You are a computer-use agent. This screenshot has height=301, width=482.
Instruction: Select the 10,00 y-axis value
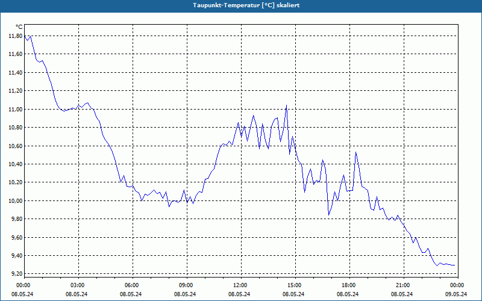tap(16, 201)
